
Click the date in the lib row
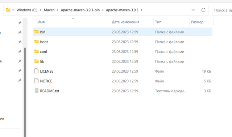click(x=125, y=61)
